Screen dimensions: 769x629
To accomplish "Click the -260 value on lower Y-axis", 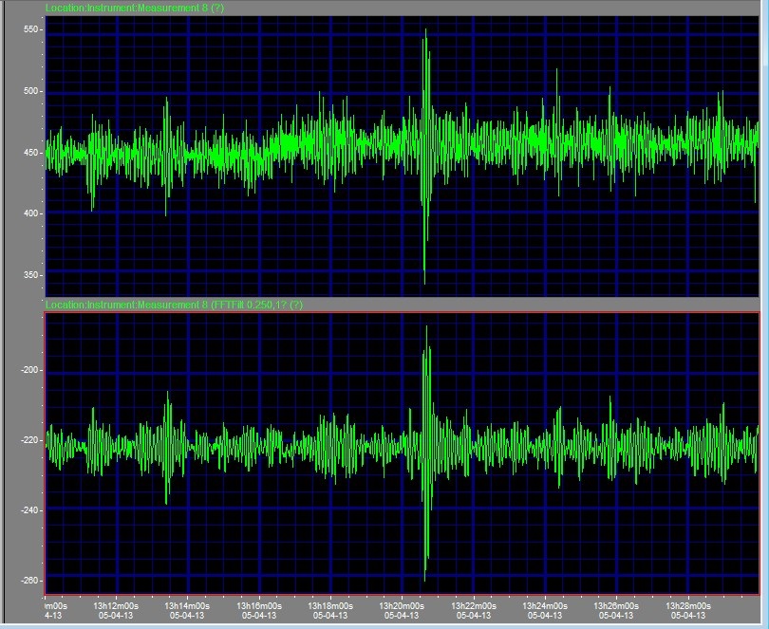I will pos(29,581).
